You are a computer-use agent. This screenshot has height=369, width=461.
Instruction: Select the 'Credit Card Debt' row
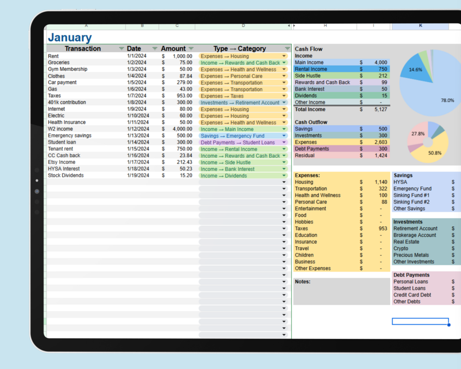[426, 295]
